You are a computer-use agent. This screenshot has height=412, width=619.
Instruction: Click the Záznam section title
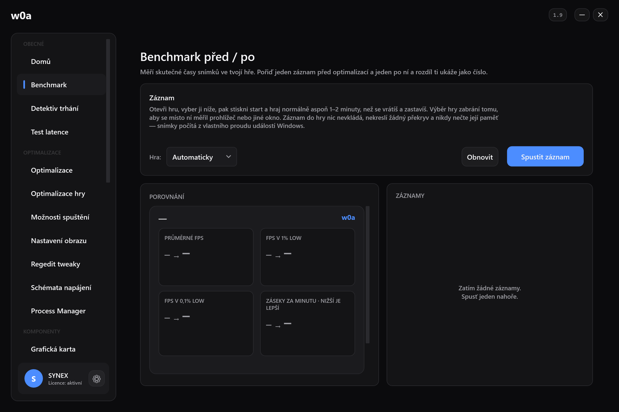(x=162, y=98)
